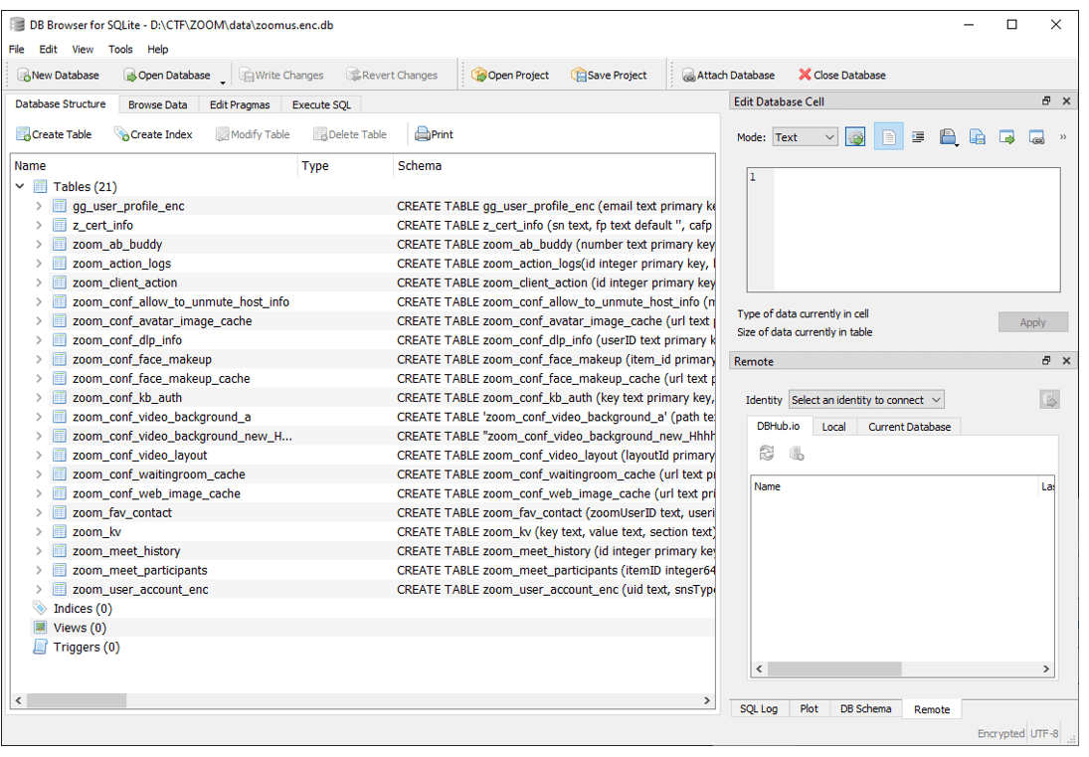Click the Close Database toolbar button
This screenshot has width=1089, height=757.
[842, 75]
